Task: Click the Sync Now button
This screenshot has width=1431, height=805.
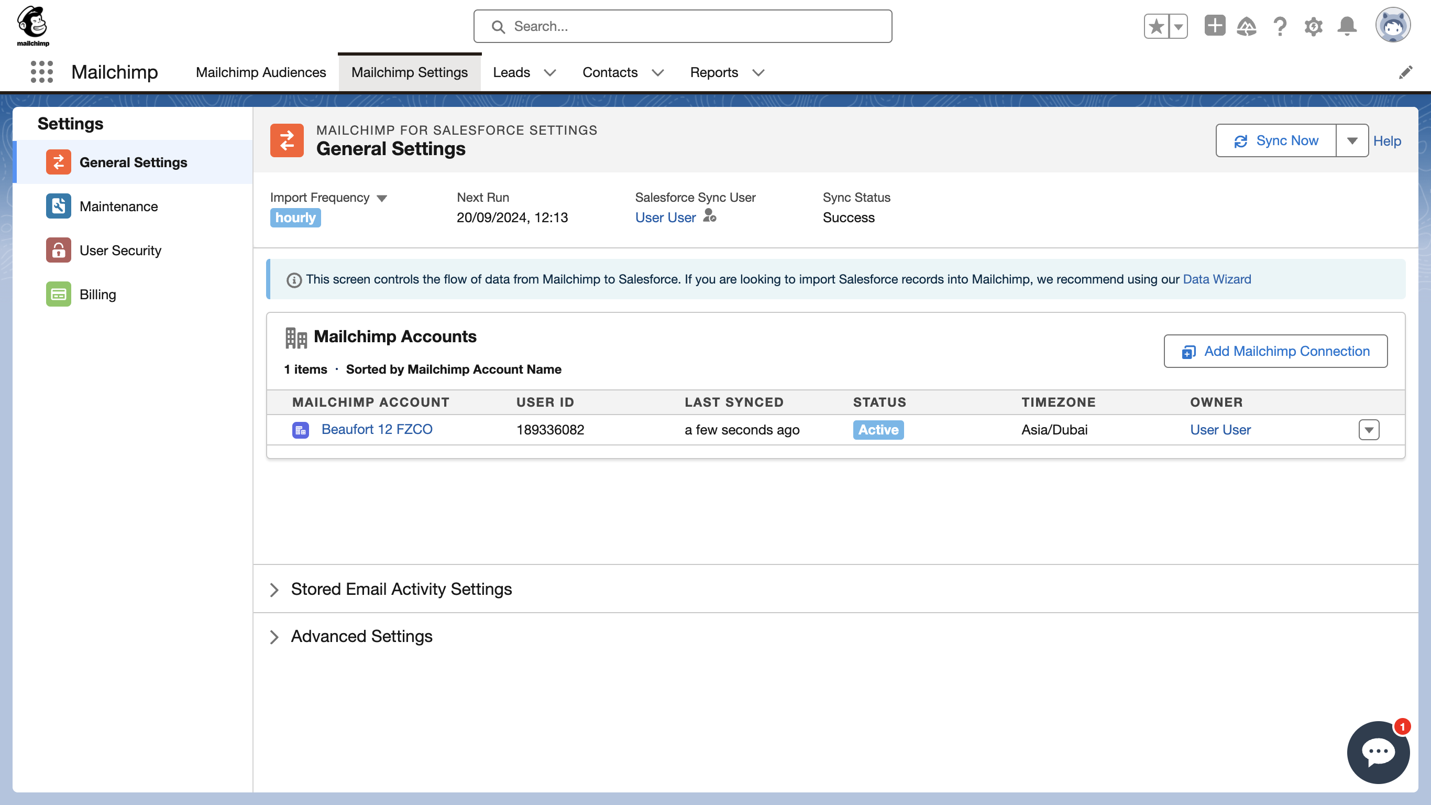Action: point(1276,140)
